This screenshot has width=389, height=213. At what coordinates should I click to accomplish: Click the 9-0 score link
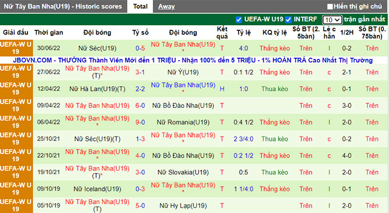tap(140, 122)
